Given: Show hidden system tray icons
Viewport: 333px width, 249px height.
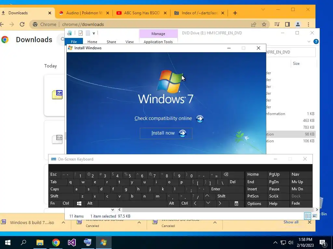Looking at the screenshot, I should (x=275, y=243).
